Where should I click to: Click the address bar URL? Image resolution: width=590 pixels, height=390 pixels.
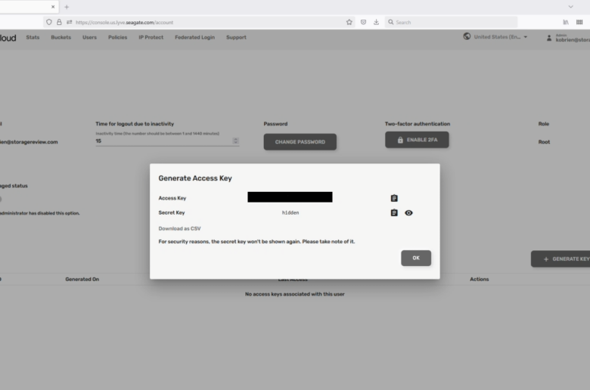click(x=125, y=23)
